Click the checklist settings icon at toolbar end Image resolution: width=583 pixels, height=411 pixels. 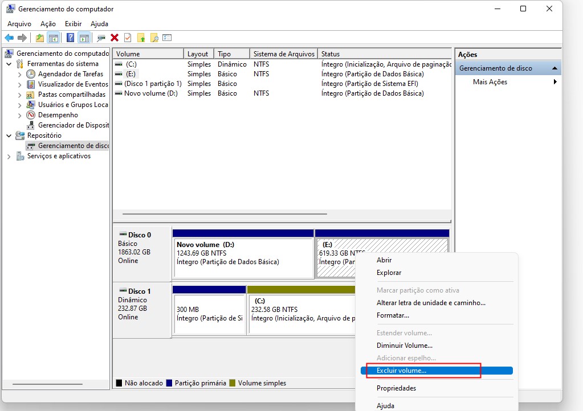click(167, 38)
